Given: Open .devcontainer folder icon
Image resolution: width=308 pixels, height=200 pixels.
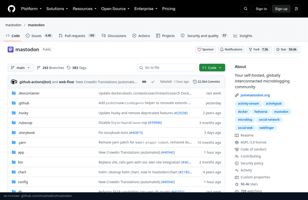Looking at the screenshot, I should click(x=14, y=93).
